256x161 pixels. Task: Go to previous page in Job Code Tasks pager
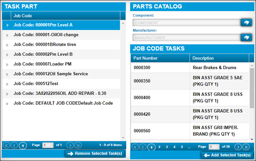pyautogui.click(x=143, y=147)
